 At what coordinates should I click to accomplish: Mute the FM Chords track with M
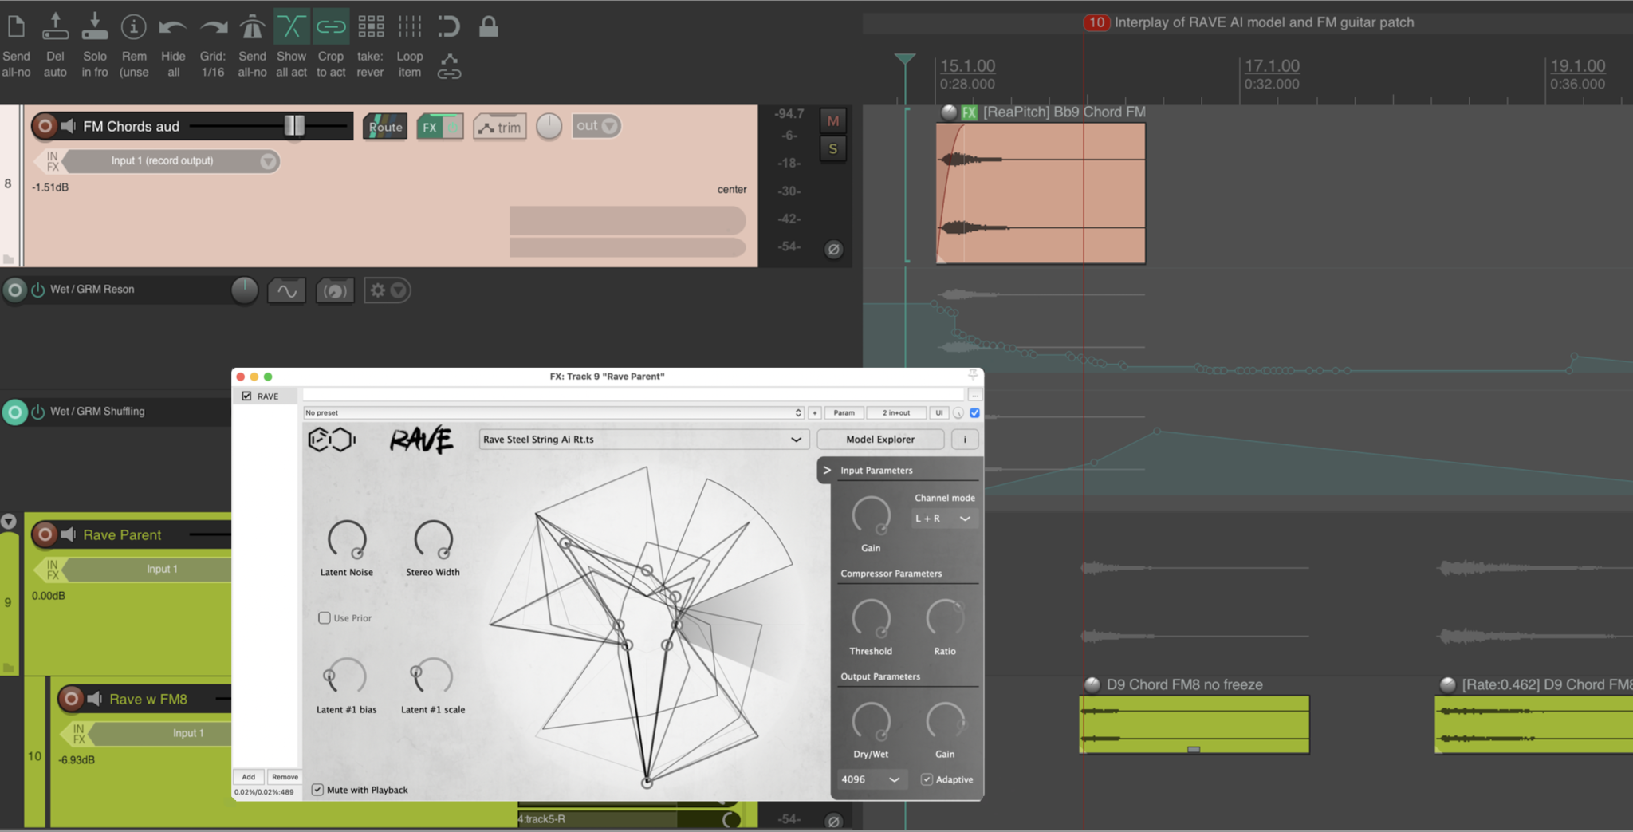pyautogui.click(x=833, y=121)
